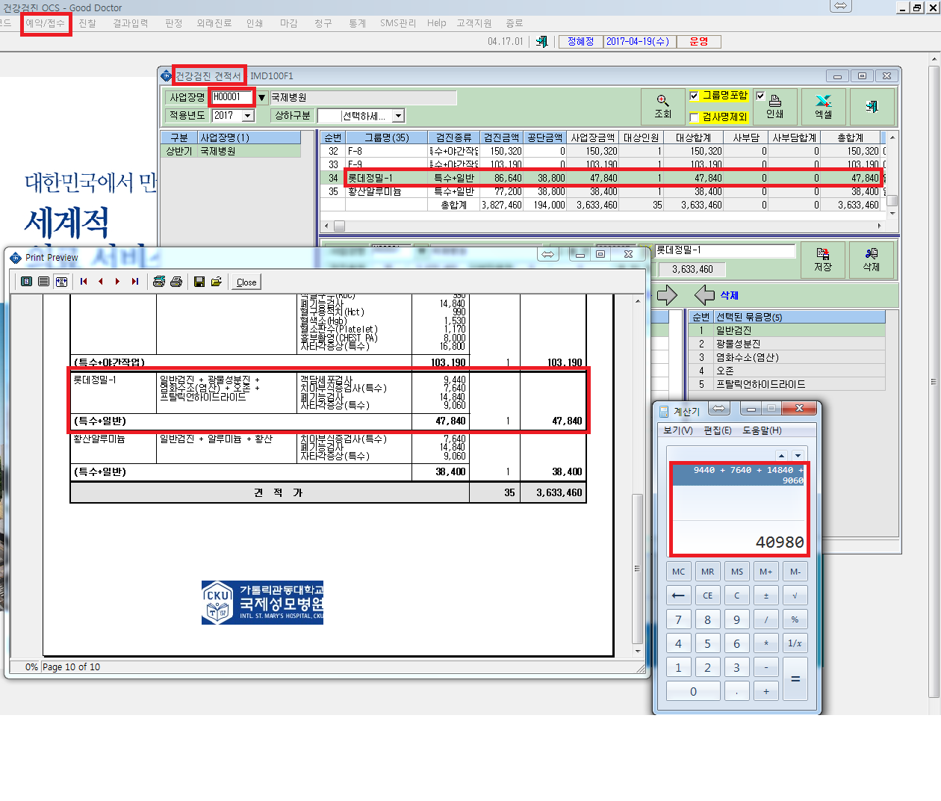The height and width of the screenshot is (801, 941).
Task: Open the 적용년도 2017 dropdown
Action: (x=248, y=116)
